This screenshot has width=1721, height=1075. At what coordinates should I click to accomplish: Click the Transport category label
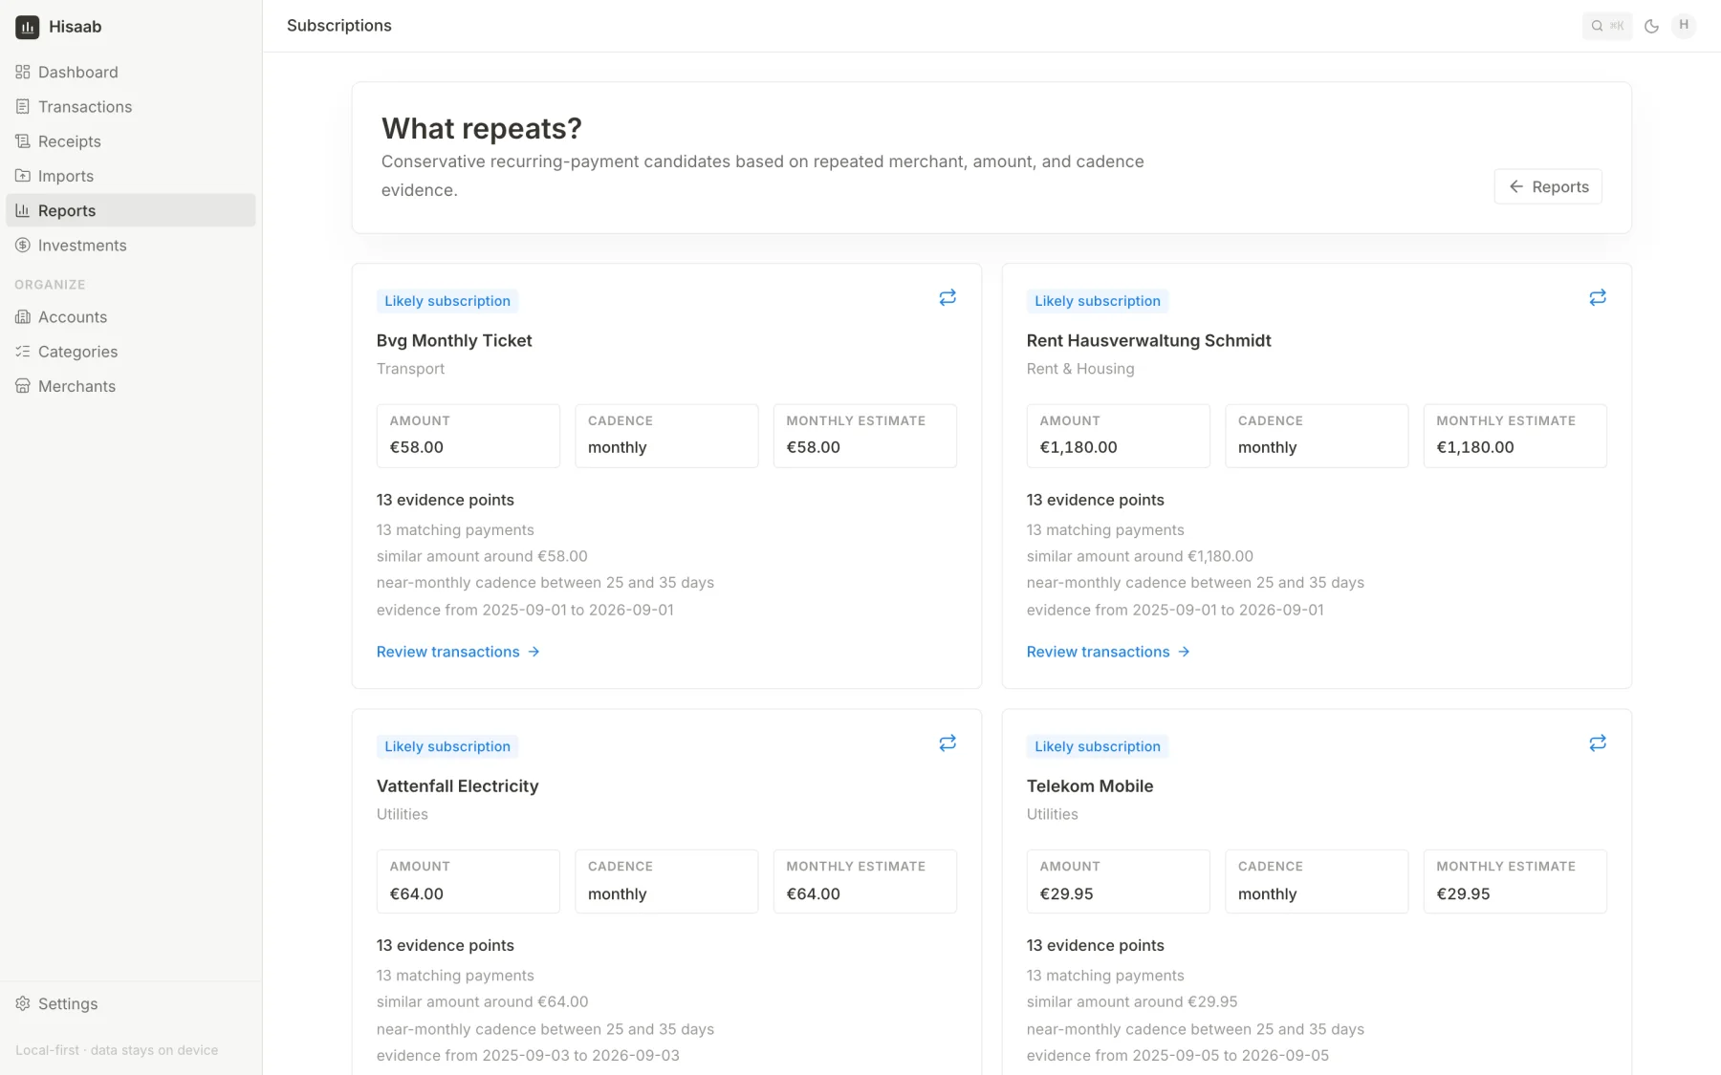point(410,369)
